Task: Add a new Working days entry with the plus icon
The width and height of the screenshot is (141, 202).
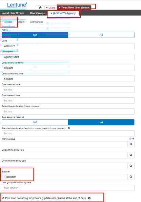Action: pyautogui.click(x=133, y=139)
